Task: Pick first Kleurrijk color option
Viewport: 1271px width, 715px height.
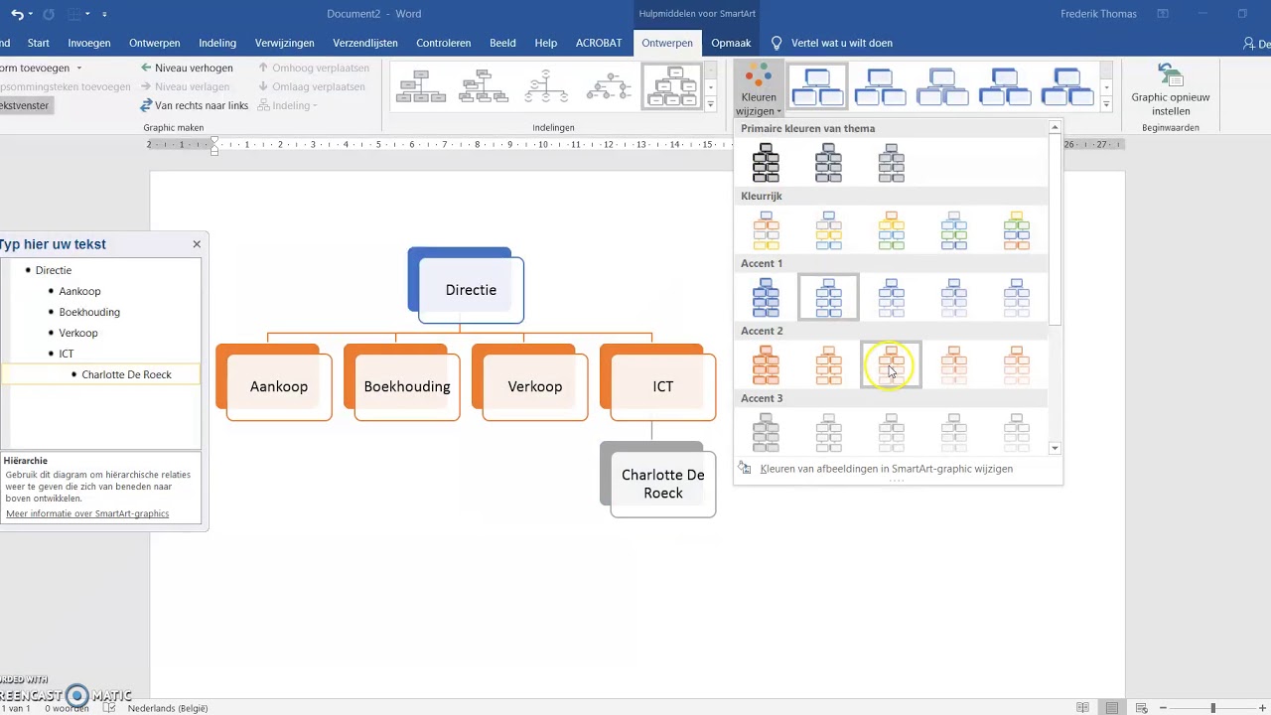Action: coord(766,230)
